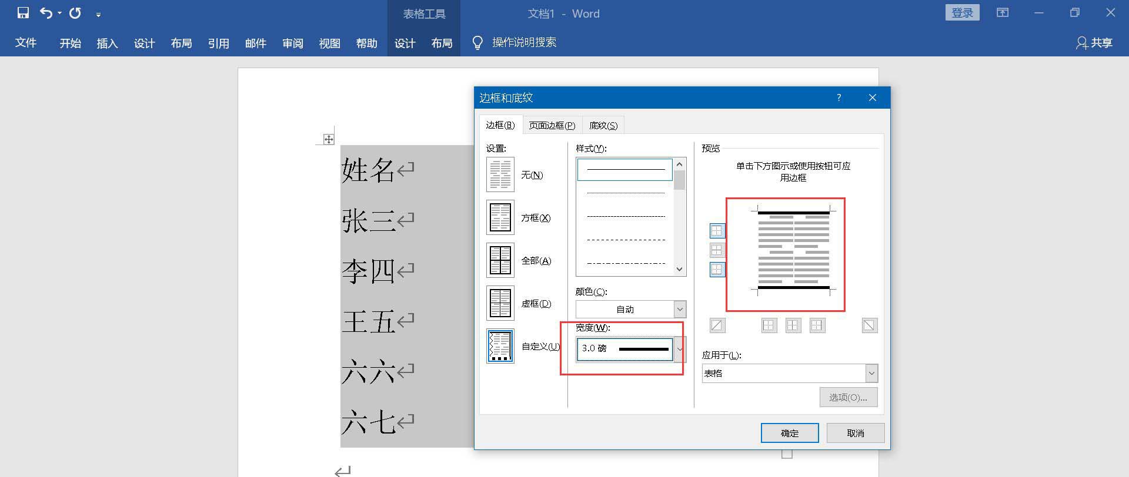Switch to the 视图 ribbon tab

point(329,43)
